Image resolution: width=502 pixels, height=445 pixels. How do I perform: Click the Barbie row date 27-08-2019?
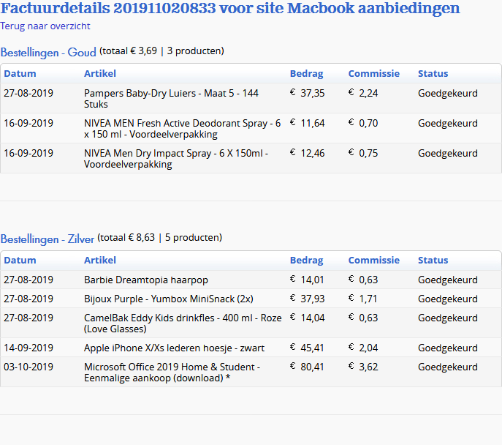[x=28, y=280]
